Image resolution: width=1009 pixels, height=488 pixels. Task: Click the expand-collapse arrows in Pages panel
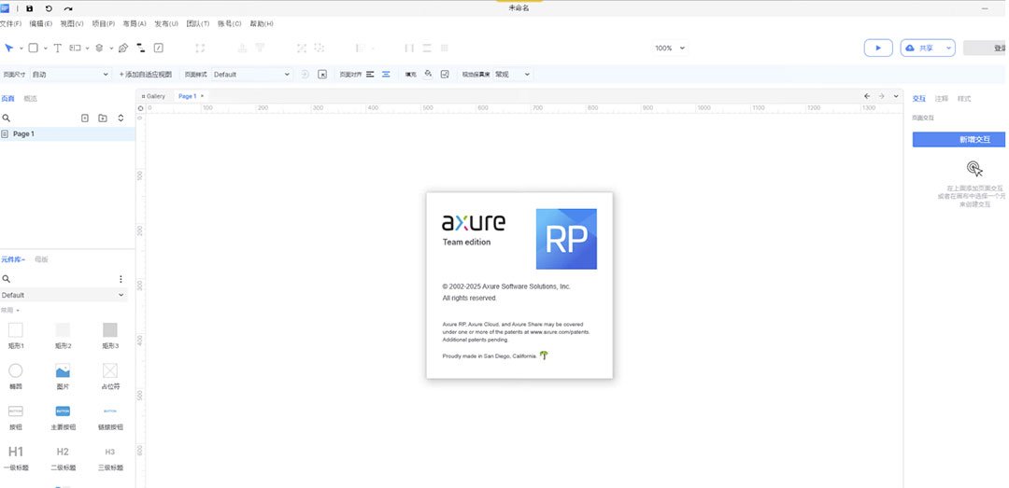click(x=121, y=119)
